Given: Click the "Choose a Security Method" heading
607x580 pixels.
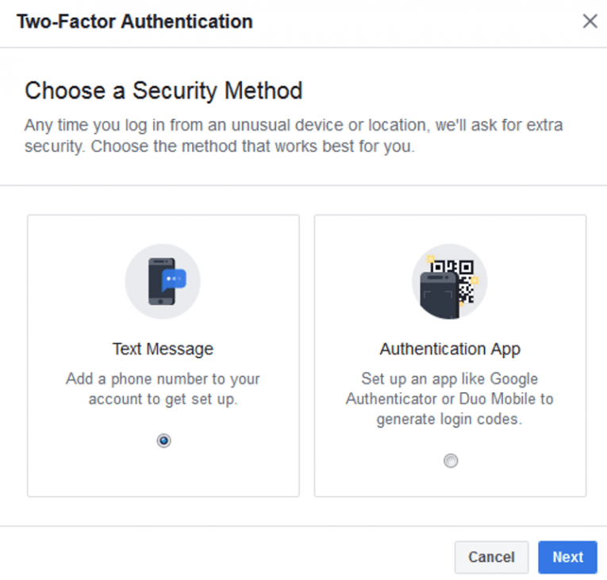Looking at the screenshot, I should tap(163, 90).
